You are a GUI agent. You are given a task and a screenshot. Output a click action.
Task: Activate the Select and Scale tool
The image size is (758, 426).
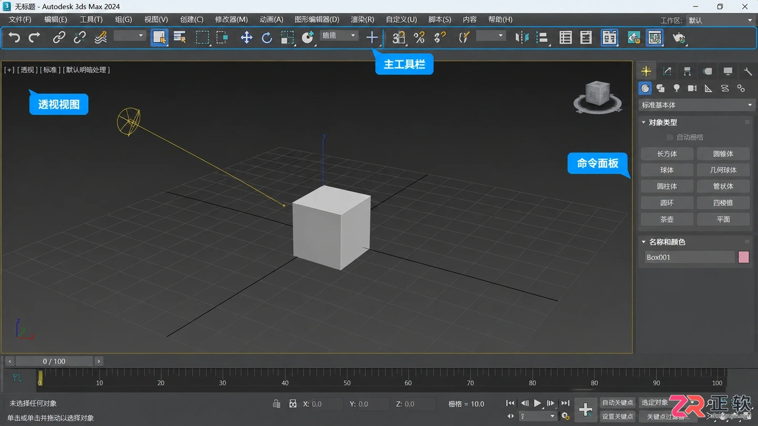click(x=287, y=37)
